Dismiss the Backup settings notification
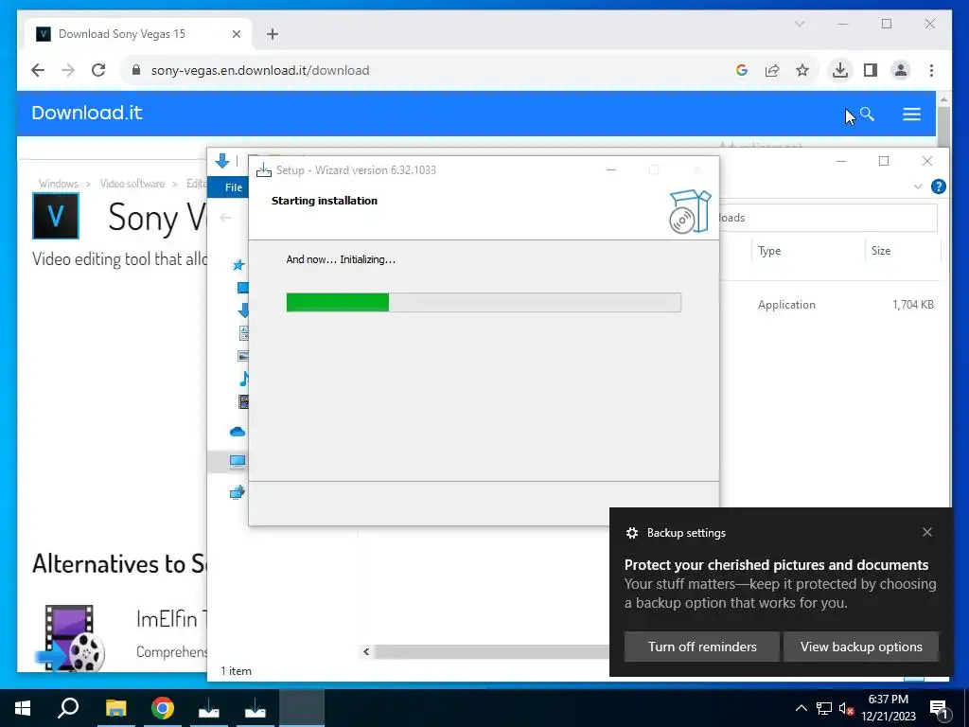The width and height of the screenshot is (969, 727). (x=927, y=532)
